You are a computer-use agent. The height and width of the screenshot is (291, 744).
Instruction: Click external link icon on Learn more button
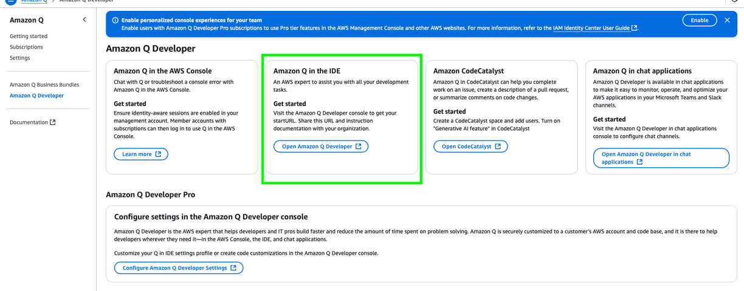(158, 154)
